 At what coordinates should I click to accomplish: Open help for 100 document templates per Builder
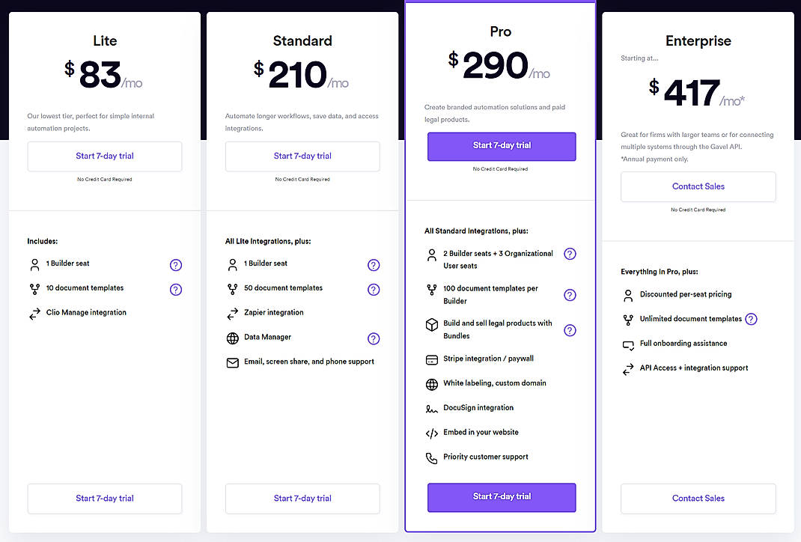pos(570,295)
